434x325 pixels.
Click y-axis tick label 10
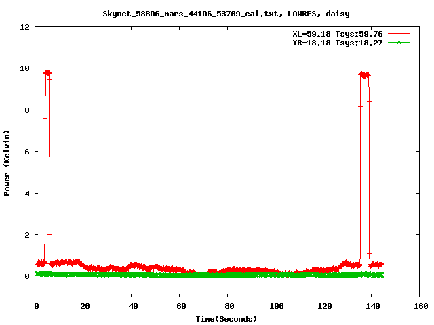coord(24,68)
